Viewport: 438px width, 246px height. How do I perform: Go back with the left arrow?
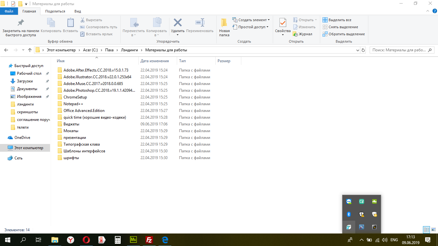coord(6,50)
